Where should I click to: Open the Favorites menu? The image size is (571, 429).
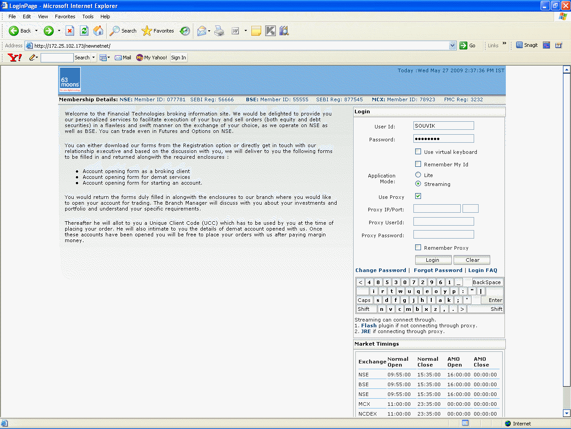65,16
